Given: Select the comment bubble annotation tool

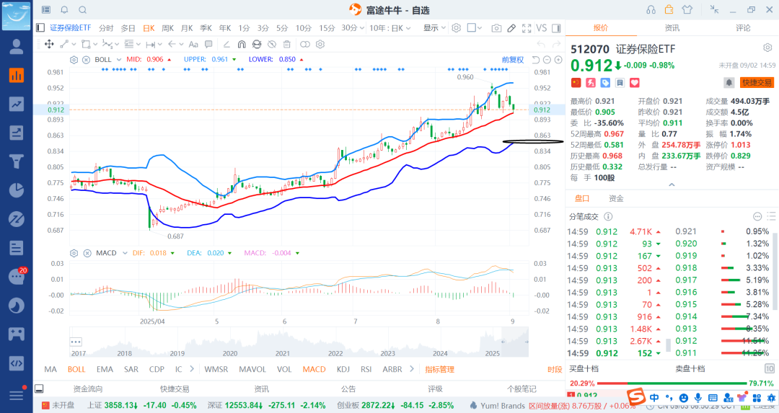Looking at the screenshot, I should click(x=208, y=44).
